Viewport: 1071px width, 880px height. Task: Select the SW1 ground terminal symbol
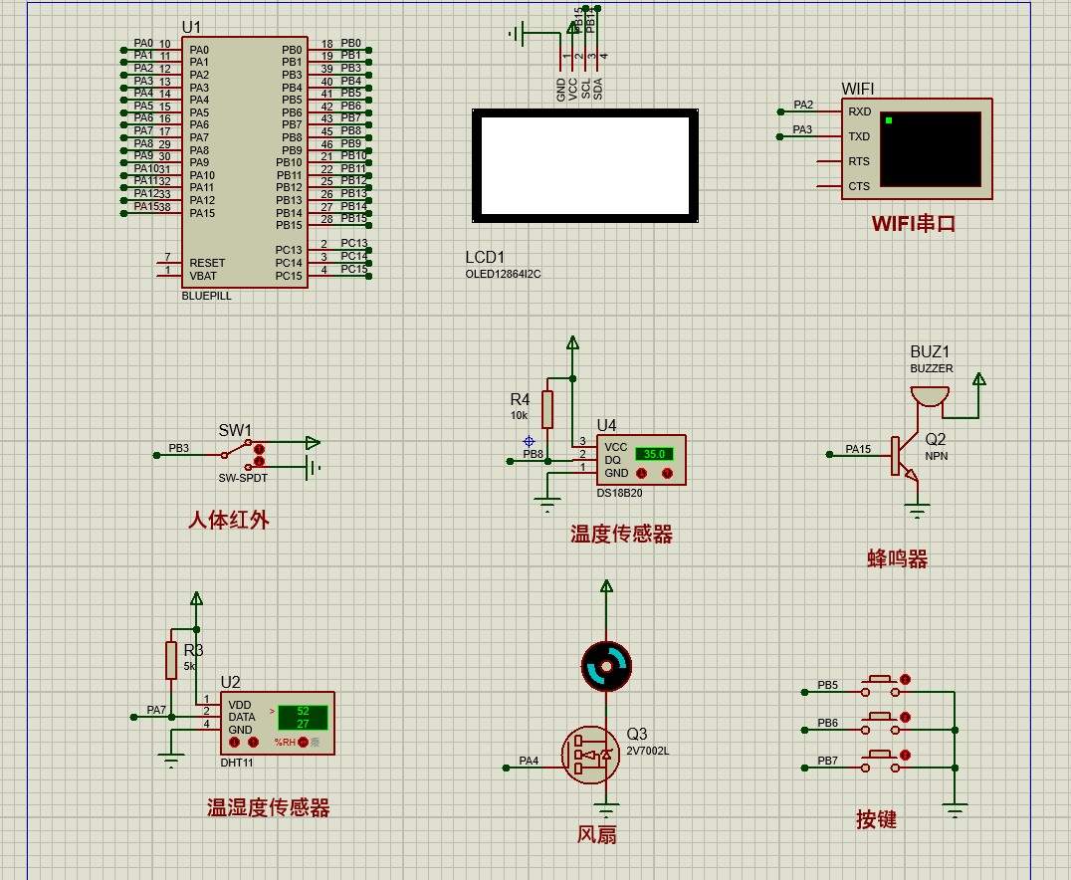pos(313,468)
